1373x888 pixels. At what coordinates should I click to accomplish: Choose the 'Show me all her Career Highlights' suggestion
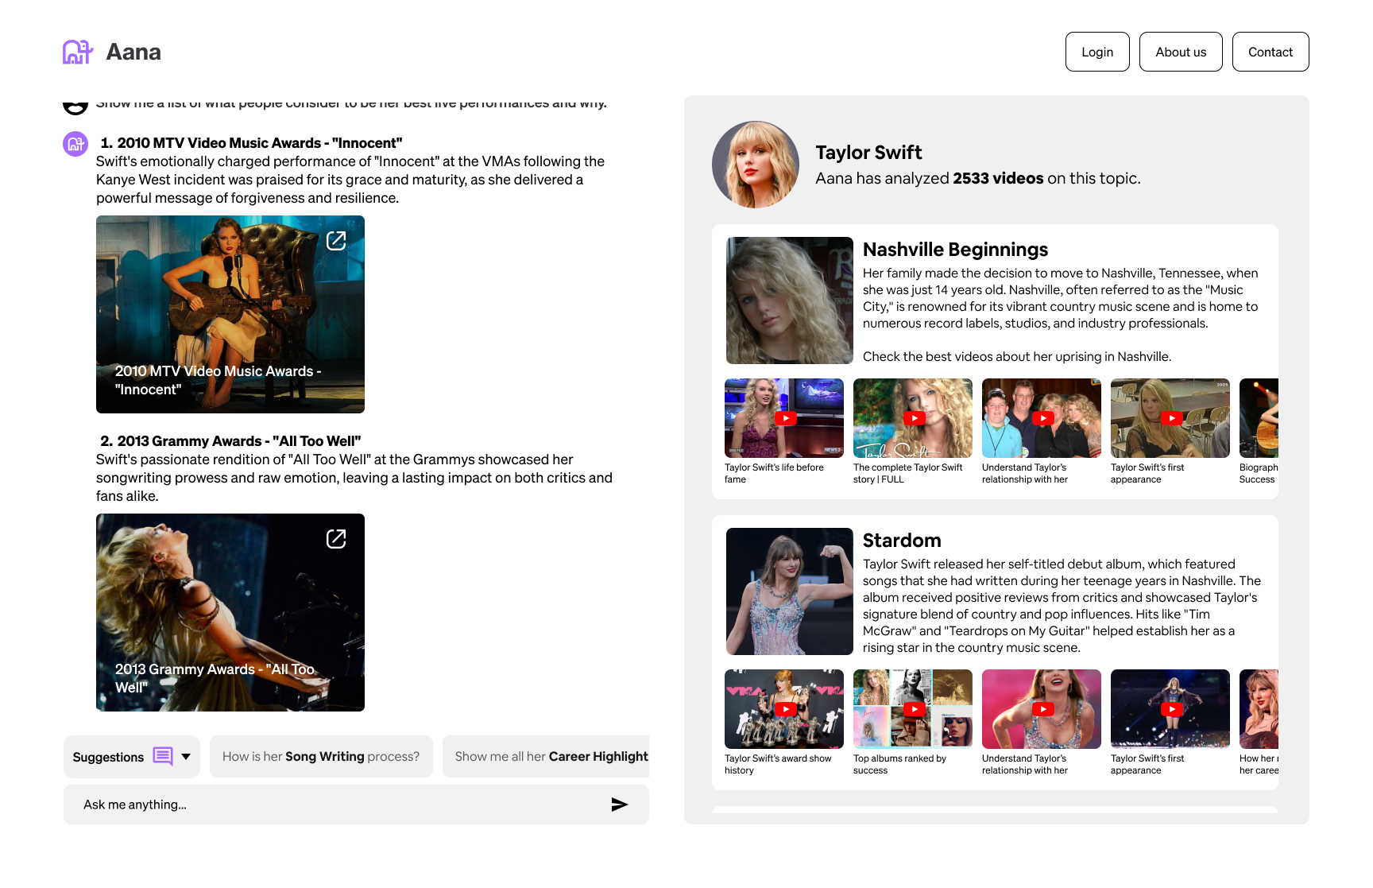pyautogui.click(x=546, y=756)
